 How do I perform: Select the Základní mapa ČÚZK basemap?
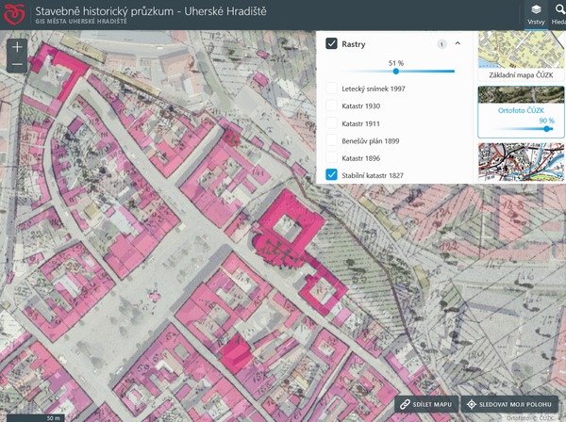521,56
